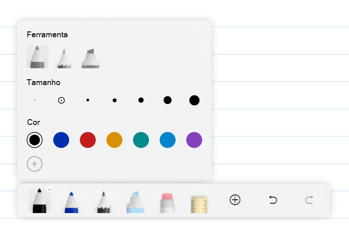349x229 pixels.
Task: Pick the dark pencil in bottom toolbar
Action: tap(103, 202)
